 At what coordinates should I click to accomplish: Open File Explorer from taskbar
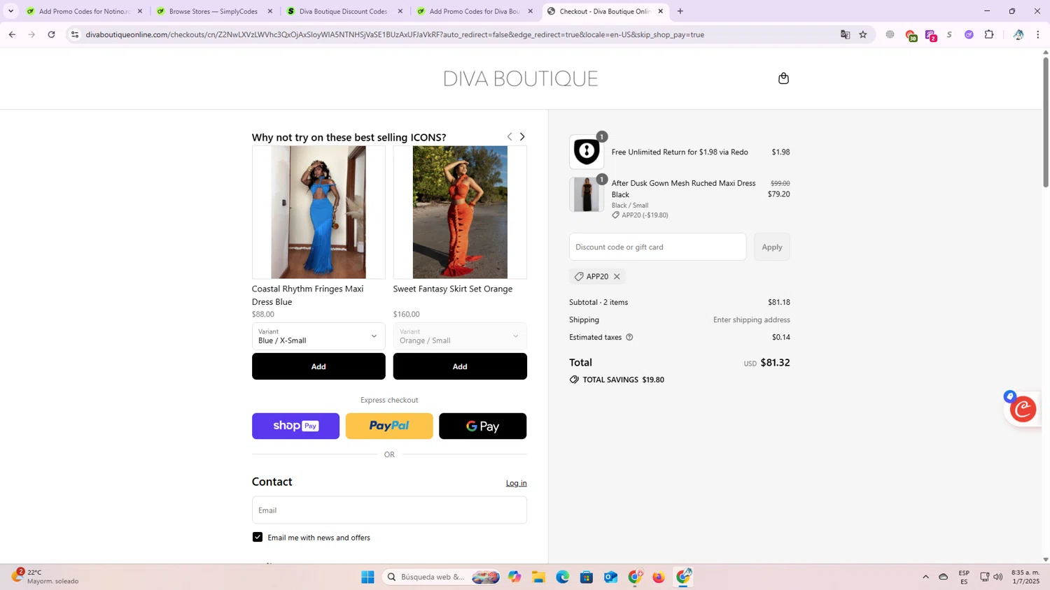coord(538,577)
